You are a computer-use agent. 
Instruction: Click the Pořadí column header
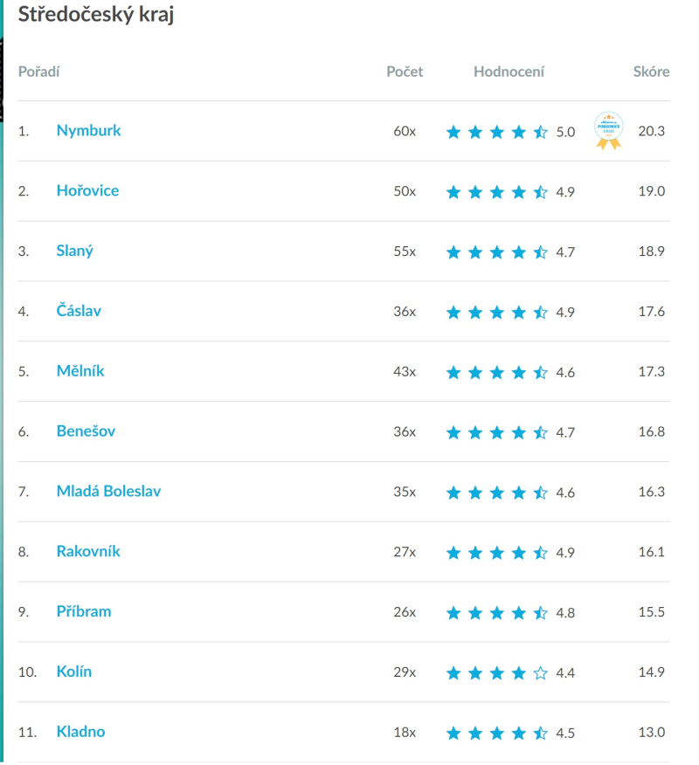click(x=38, y=72)
